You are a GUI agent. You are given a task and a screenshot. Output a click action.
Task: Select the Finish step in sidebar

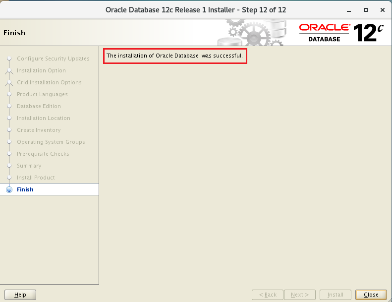49,189
